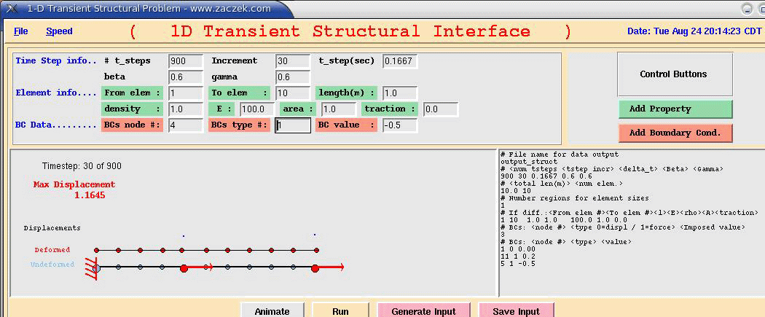This screenshot has height=317, width=765.
Task: Focus the beta value field
Action: [x=185, y=77]
